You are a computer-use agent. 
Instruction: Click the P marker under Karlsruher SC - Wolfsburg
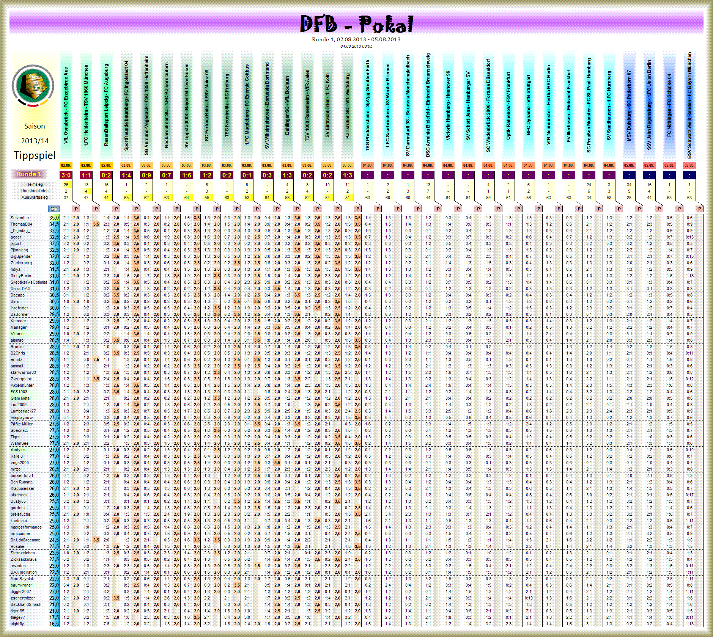(357, 209)
